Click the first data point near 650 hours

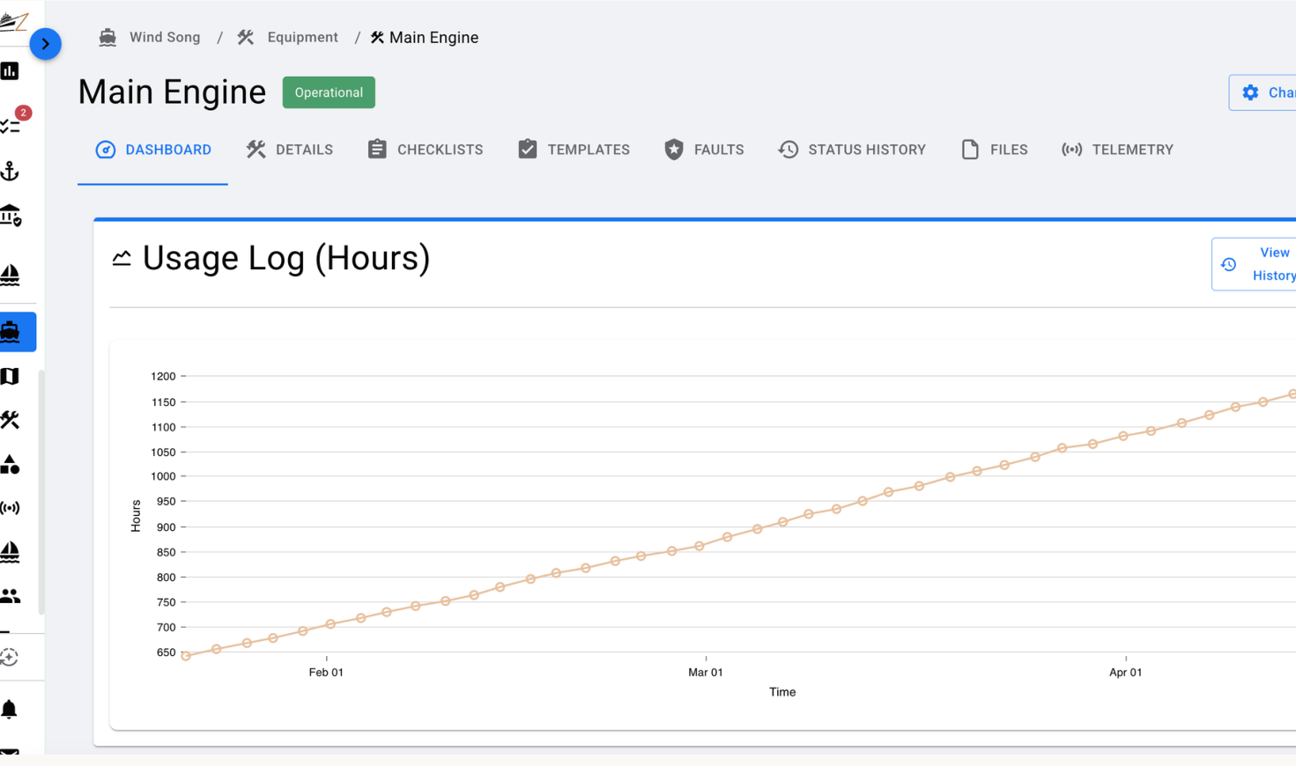[x=186, y=656]
